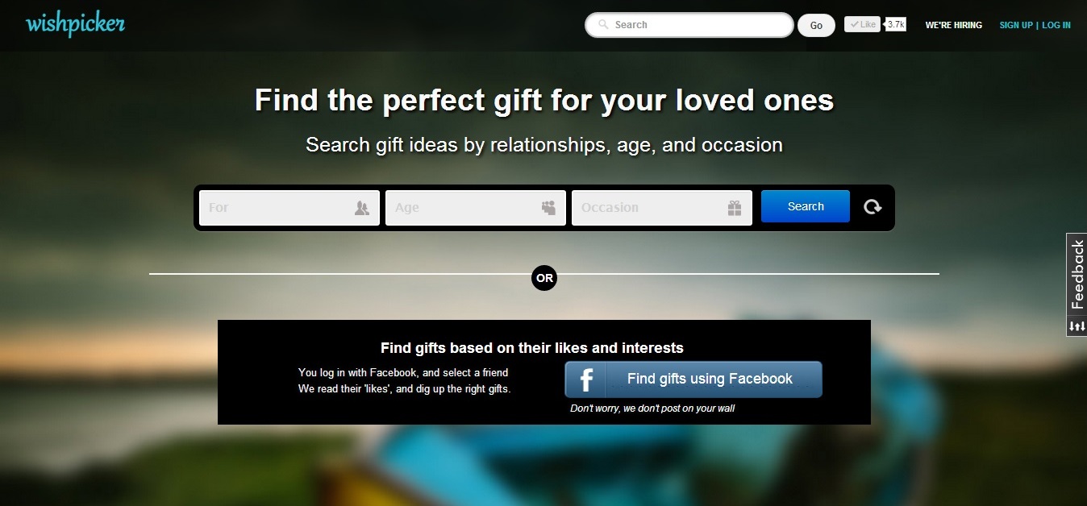Screen dimensions: 1087x506
Task: Toggle the Facebook Like button
Action: point(862,25)
